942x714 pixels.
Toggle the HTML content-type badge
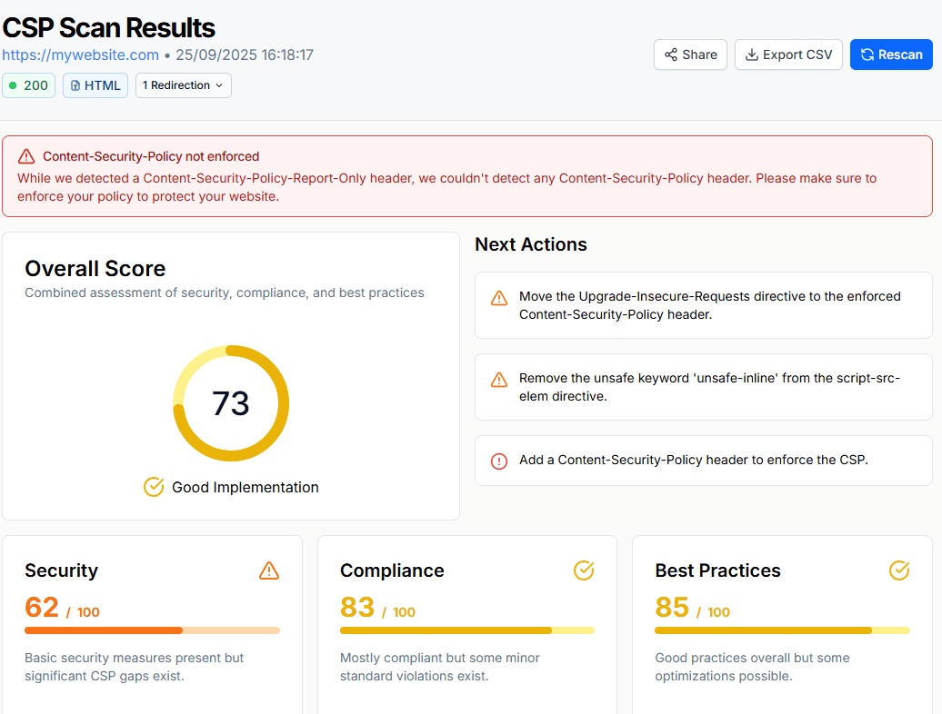coord(95,84)
